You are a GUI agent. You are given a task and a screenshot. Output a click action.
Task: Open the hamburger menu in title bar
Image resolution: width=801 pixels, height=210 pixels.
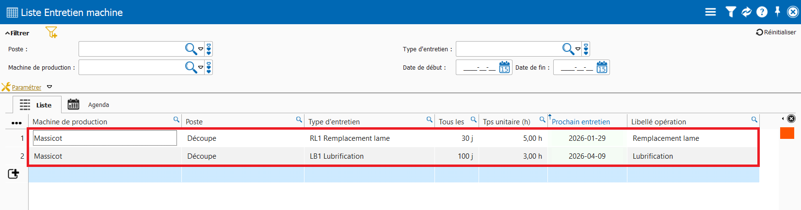coord(710,12)
